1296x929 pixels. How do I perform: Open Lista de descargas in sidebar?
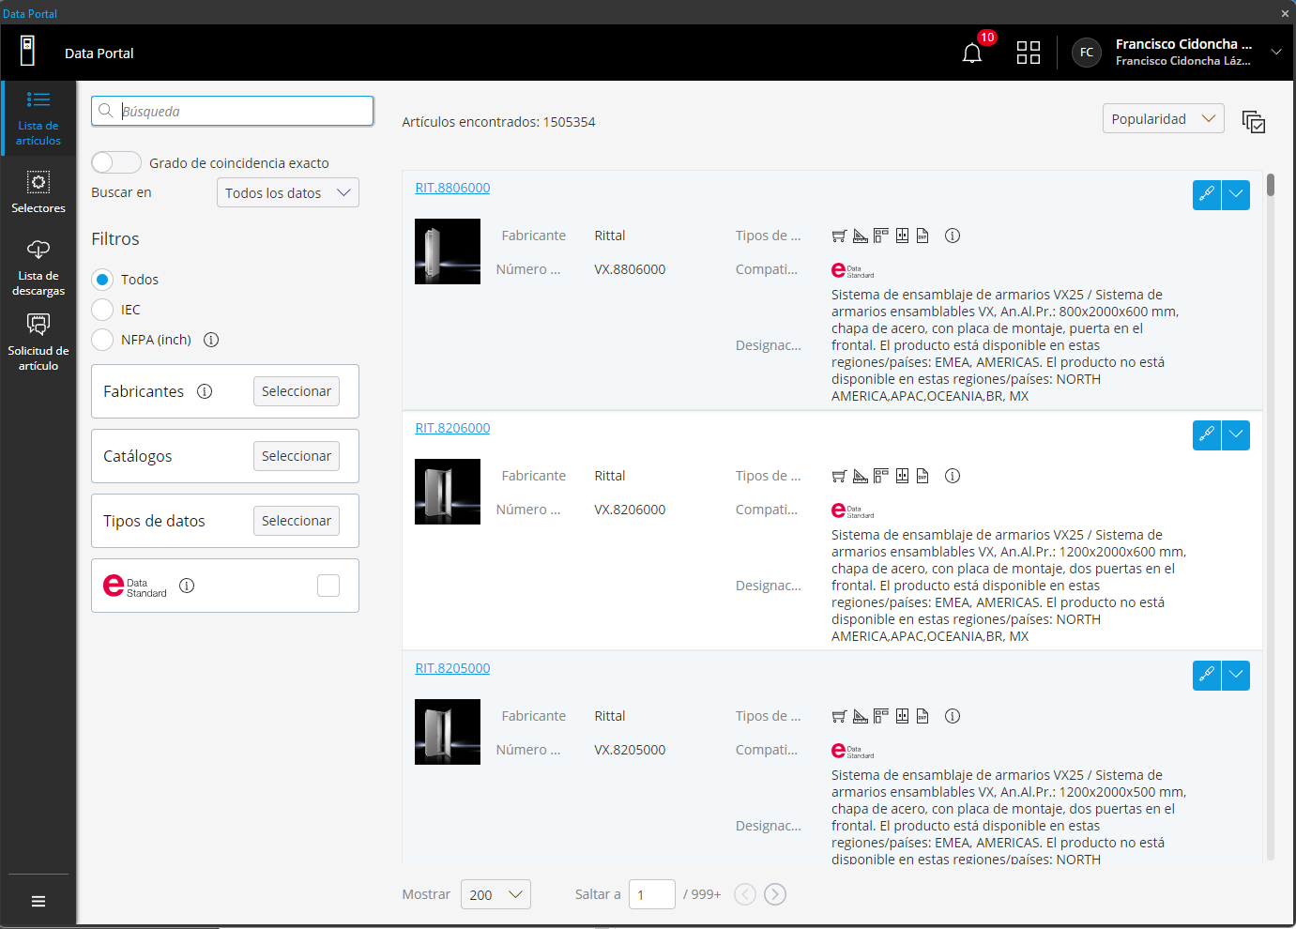pyautogui.click(x=38, y=267)
